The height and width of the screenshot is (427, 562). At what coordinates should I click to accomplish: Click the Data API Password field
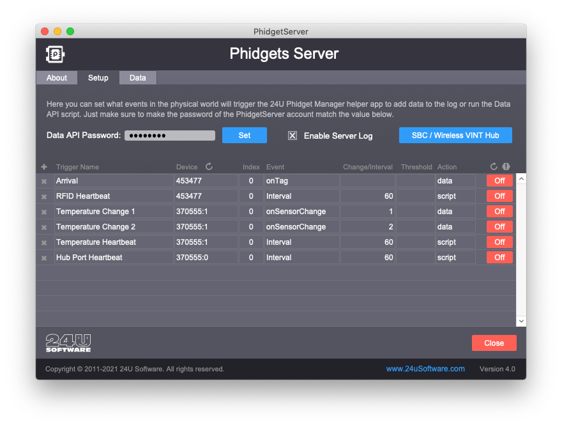(170, 136)
